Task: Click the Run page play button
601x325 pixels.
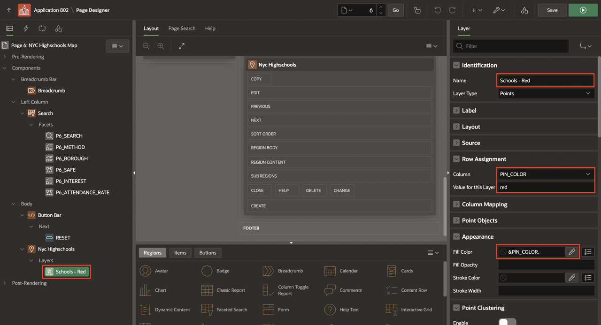Action: (x=583, y=10)
